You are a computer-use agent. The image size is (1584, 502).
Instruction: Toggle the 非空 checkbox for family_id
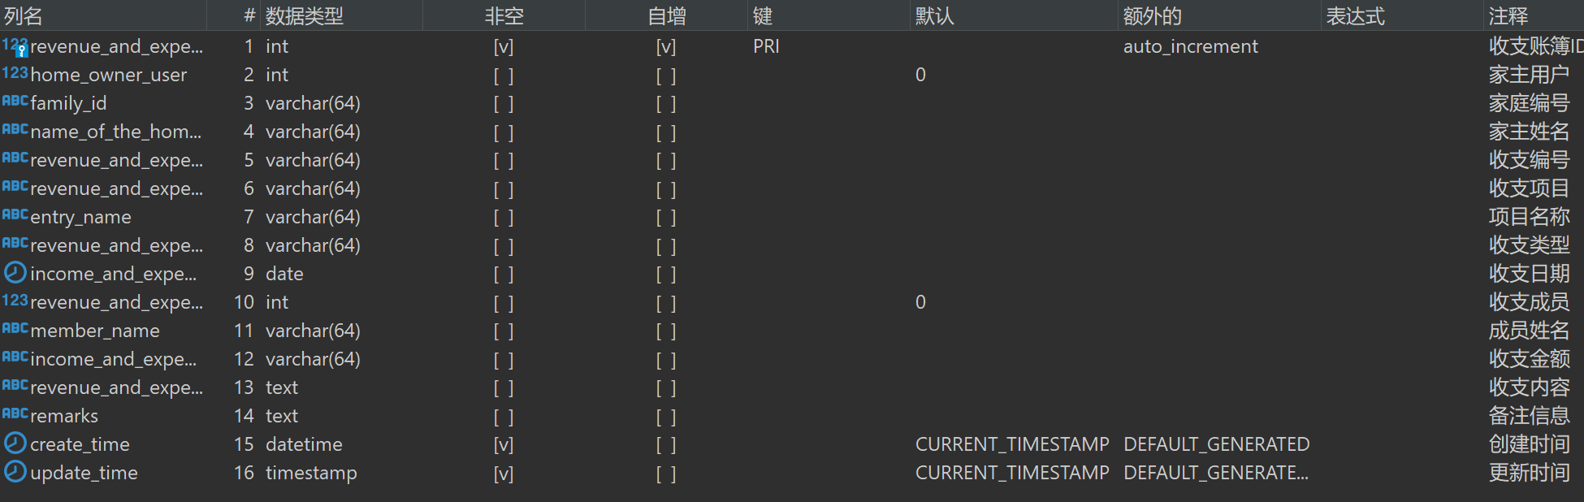tap(504, 103)
